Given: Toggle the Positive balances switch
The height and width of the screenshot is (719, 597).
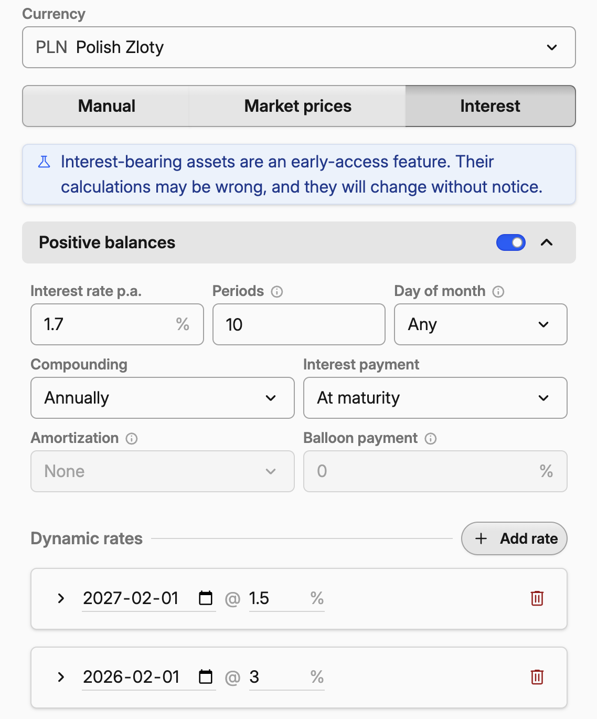Looking at the screenshot, I should click(511, 242).
